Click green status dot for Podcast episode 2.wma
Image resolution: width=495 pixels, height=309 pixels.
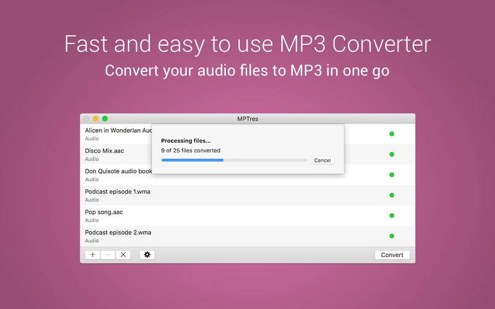pyautogui.click(x=392, y=236)
